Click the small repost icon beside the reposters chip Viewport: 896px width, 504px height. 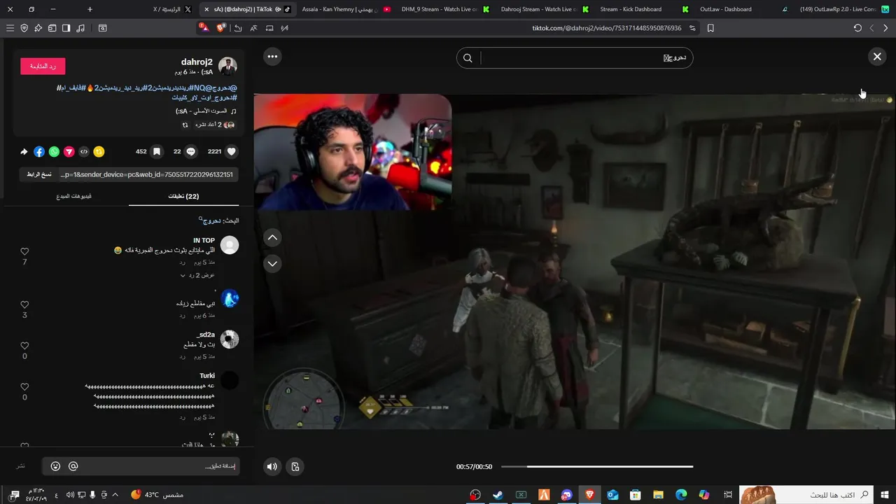[x=185, y=125]
